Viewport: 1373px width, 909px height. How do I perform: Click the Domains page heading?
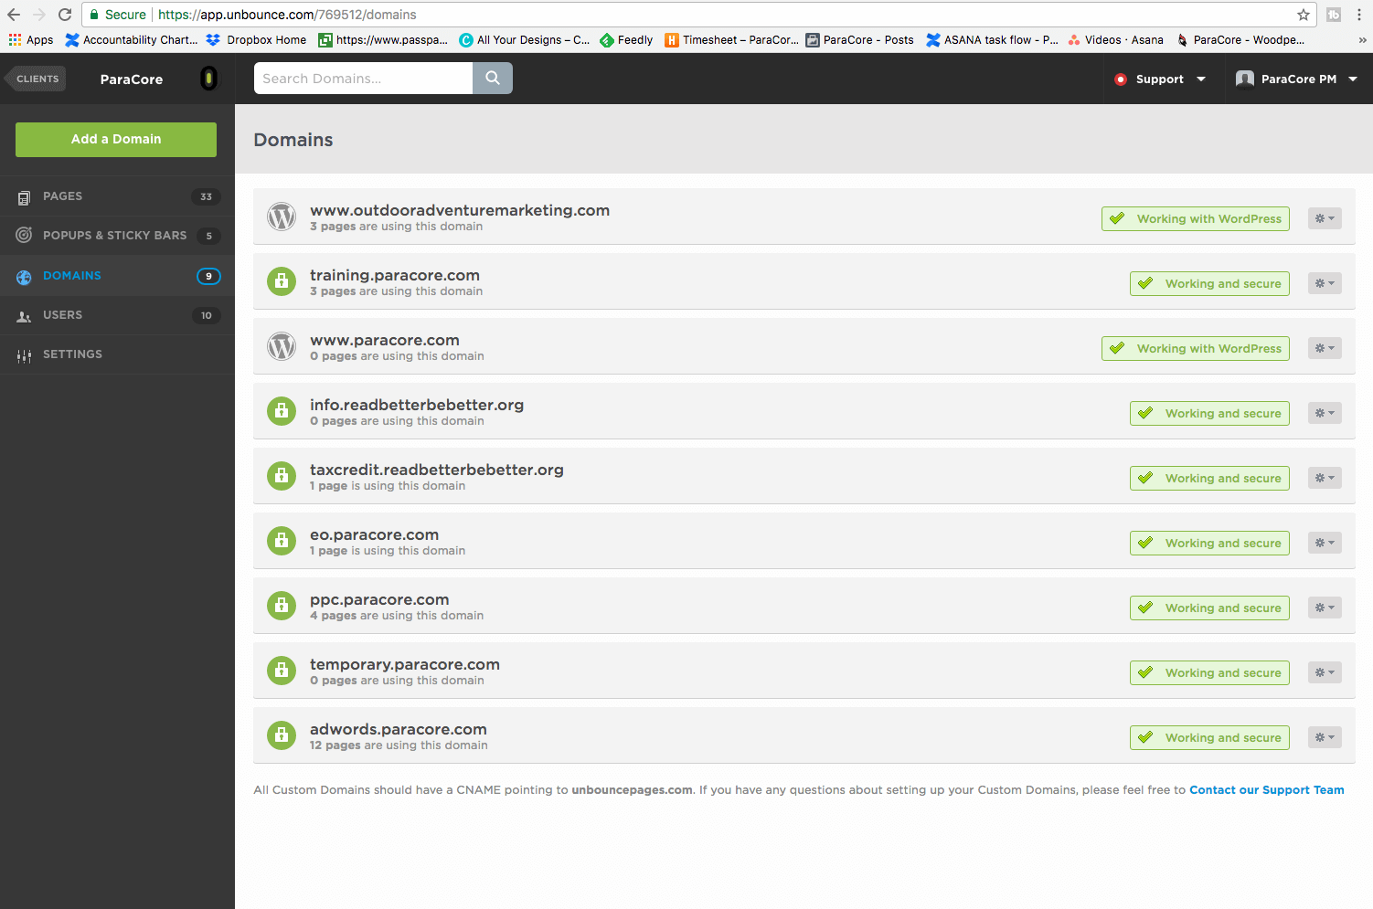click(293, 140)
